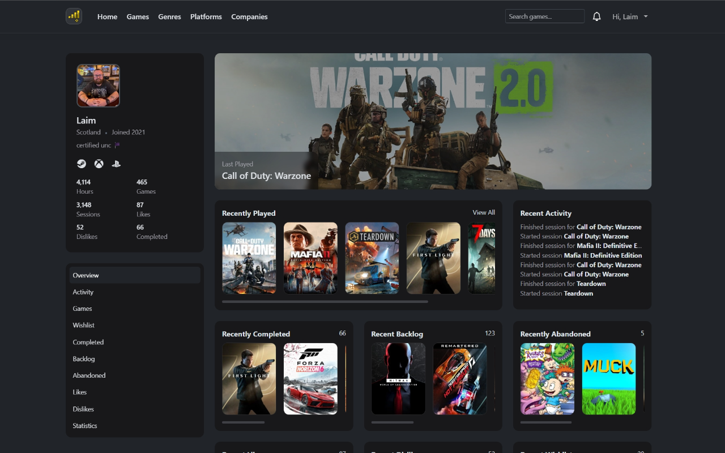
Task: Click the Mafia II: Definitive E... finished session entry
Action: 581,246
